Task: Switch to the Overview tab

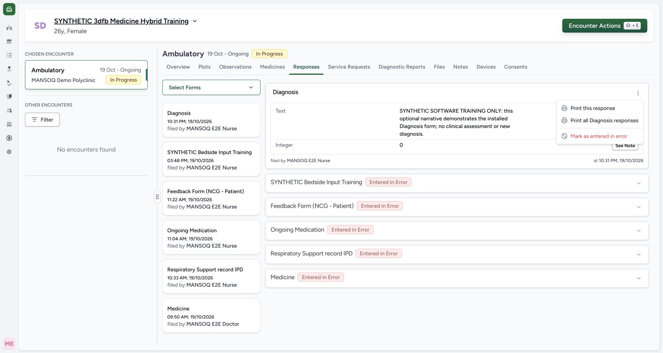Action: click(x=178, y=67)
